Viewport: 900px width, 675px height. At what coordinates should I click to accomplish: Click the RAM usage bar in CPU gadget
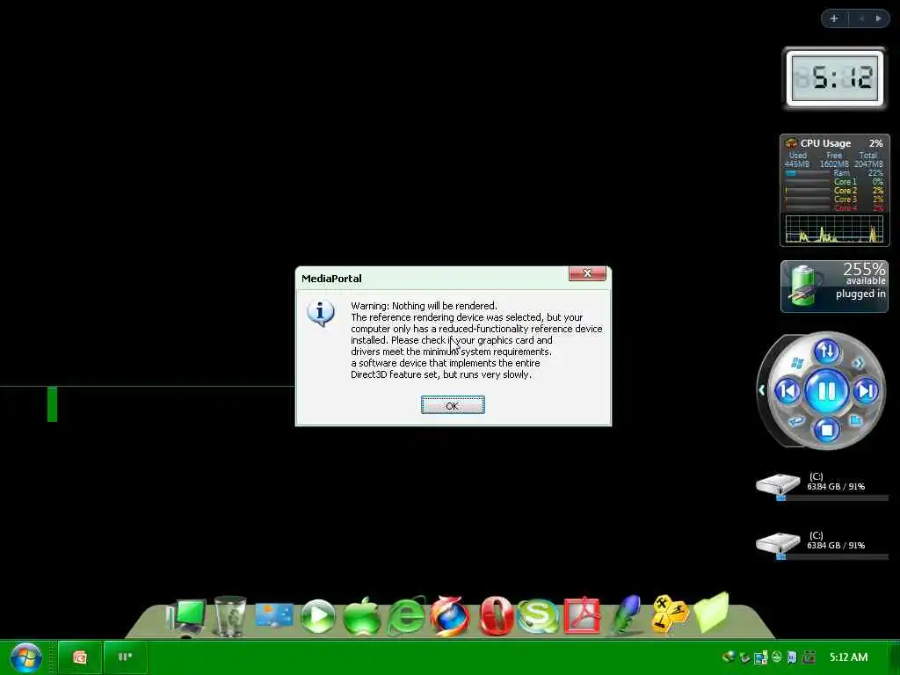(x=808, y=173)
